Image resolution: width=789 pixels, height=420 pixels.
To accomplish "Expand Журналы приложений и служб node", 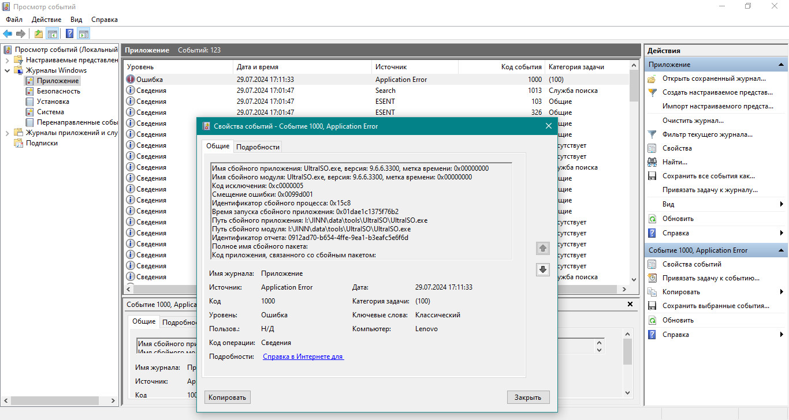I will (7, 133).
